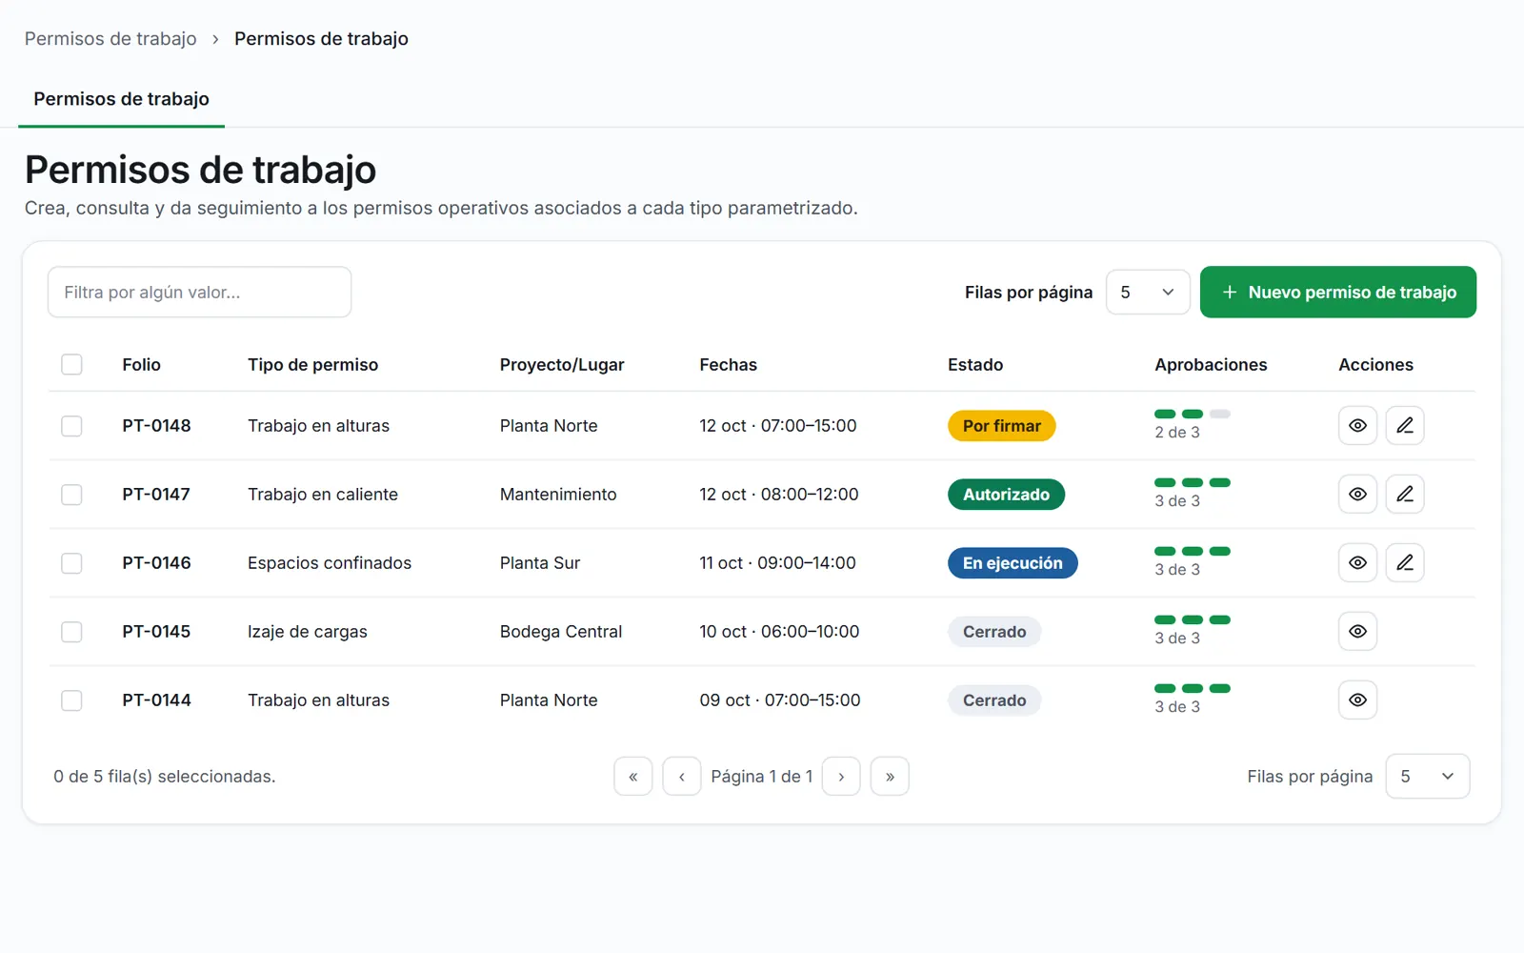Click the Estado column header

975,365
